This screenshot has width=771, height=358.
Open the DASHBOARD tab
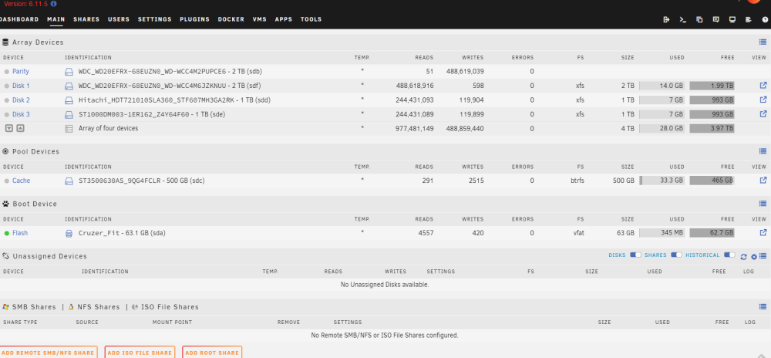click(x=19, y=19)
